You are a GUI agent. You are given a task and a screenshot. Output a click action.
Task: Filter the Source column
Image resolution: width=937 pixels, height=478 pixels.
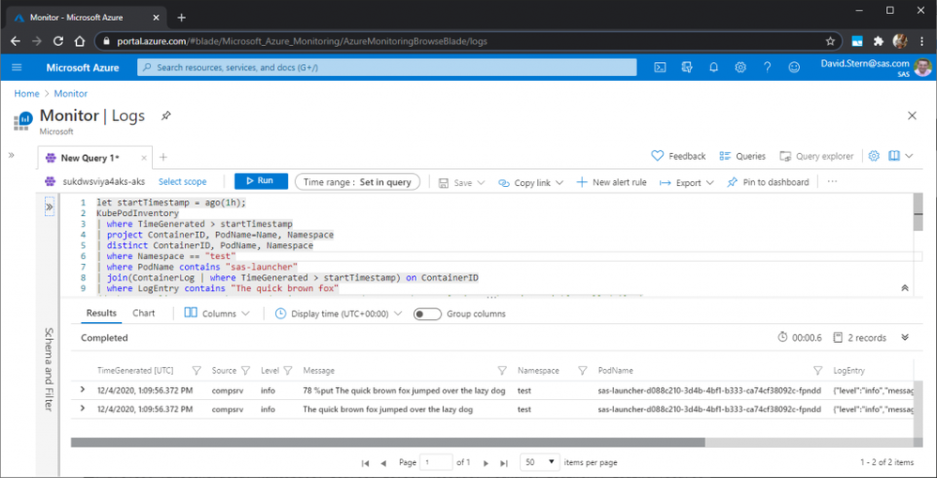point(245,370)
